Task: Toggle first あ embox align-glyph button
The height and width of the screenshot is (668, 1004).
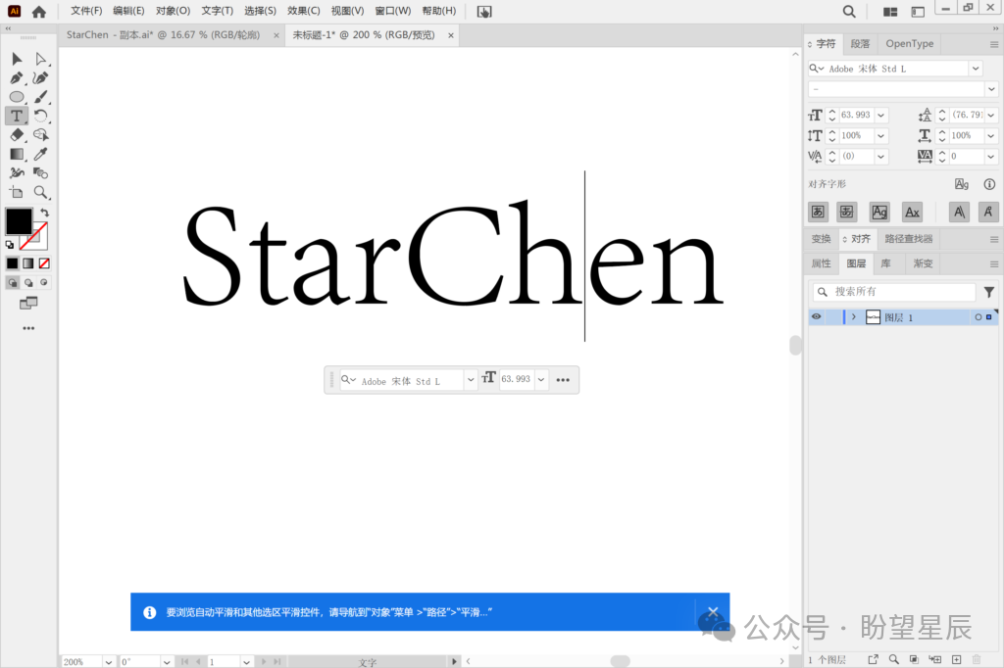Action: pos(819,212)
